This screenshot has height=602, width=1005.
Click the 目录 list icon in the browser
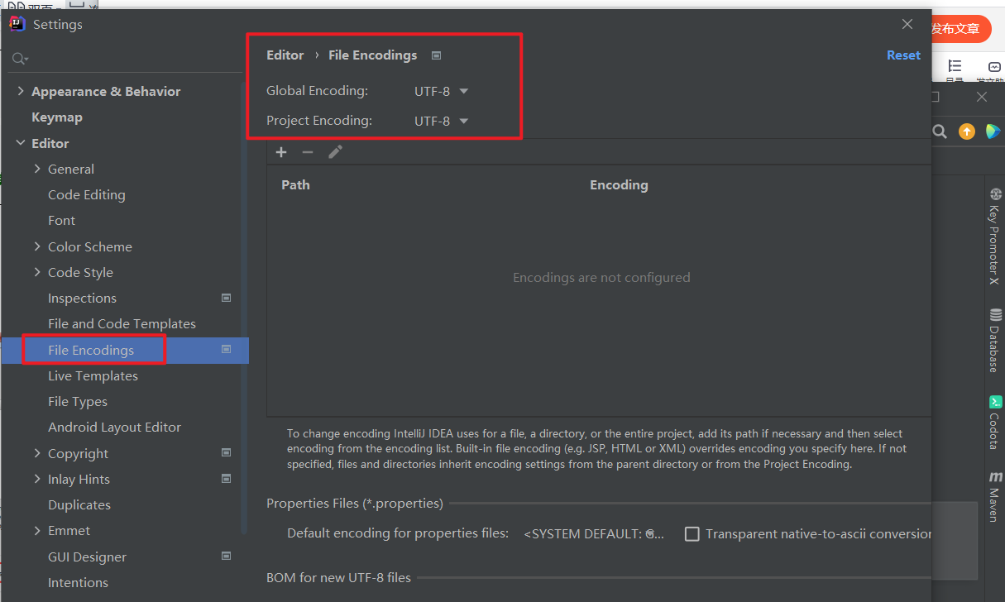(955, 66)
